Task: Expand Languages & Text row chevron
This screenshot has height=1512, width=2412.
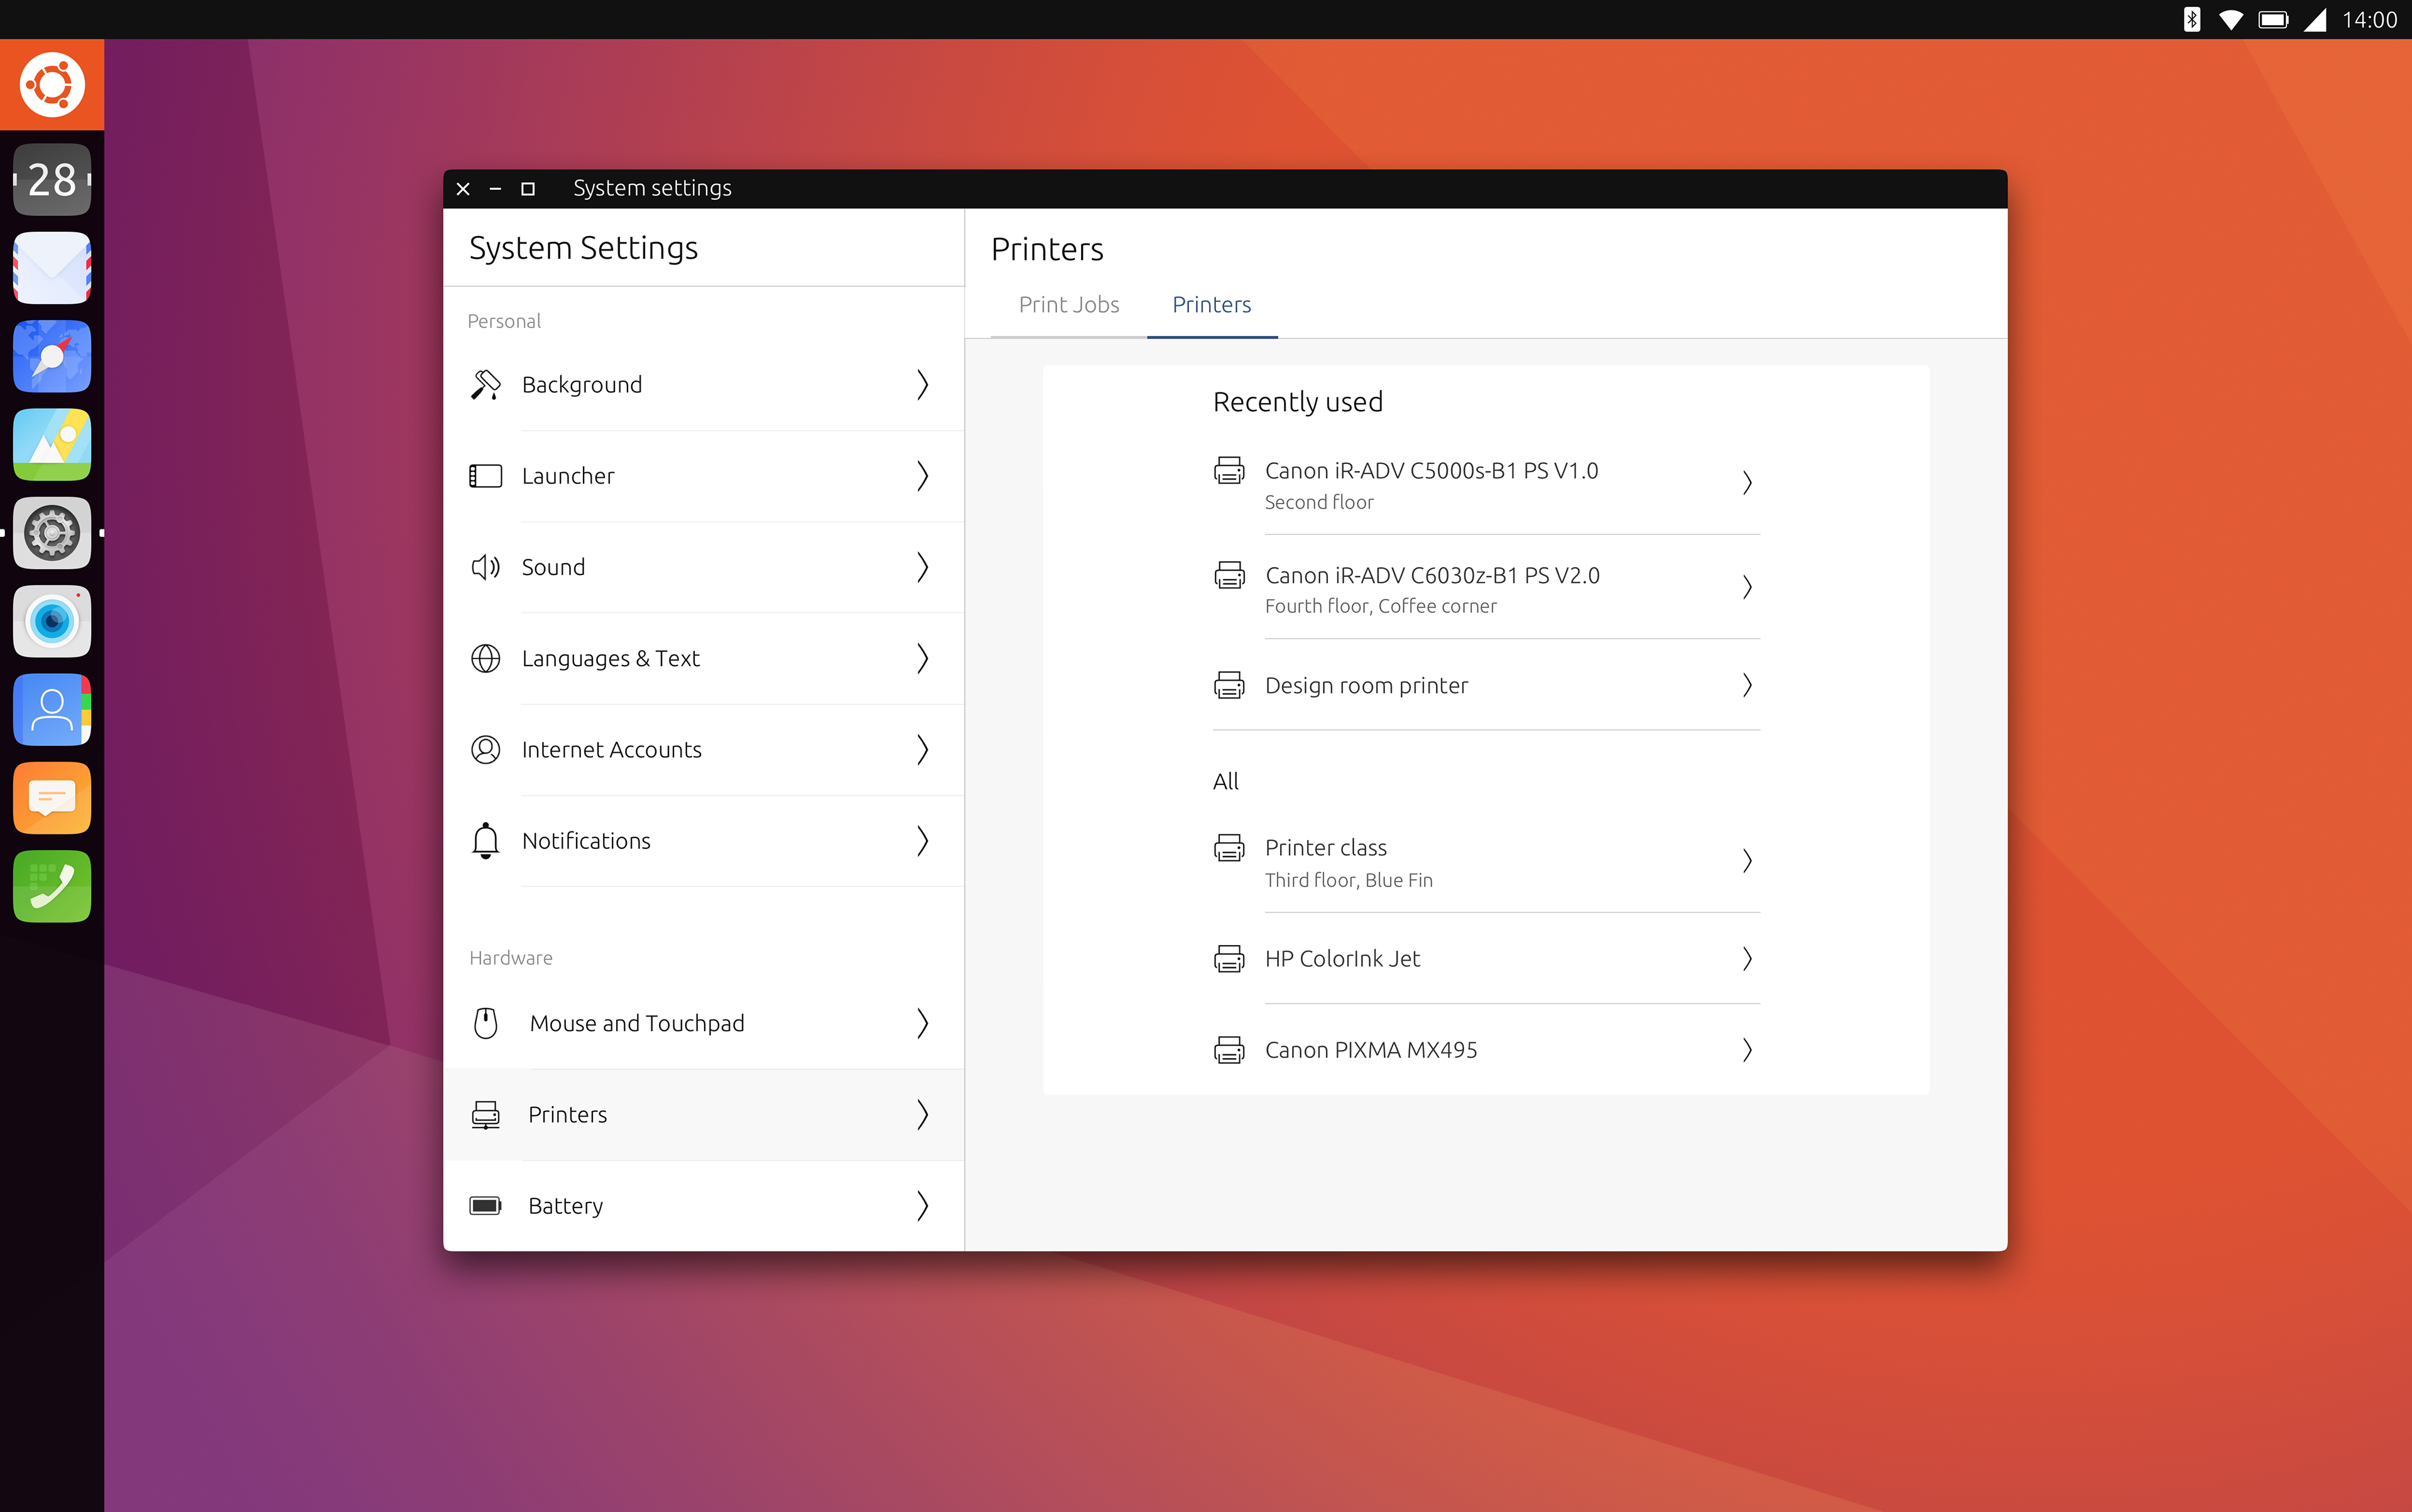Action: click(922, 658)
